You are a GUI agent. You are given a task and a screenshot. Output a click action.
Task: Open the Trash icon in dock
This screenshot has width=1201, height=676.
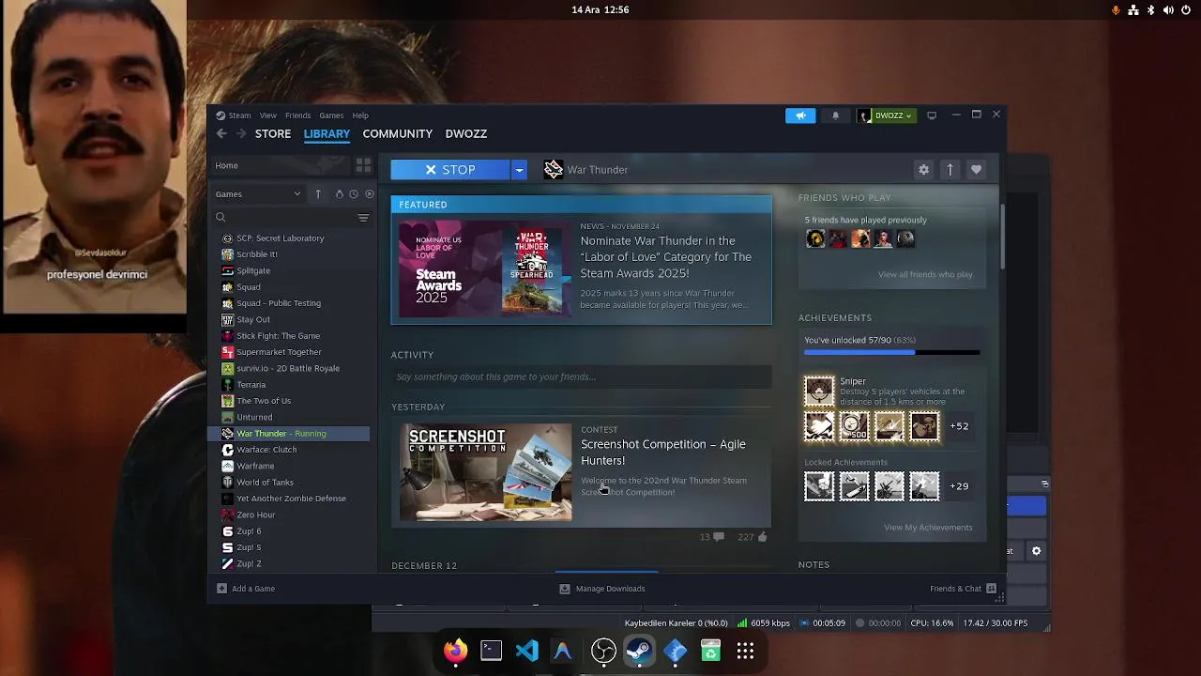(710, 651)
